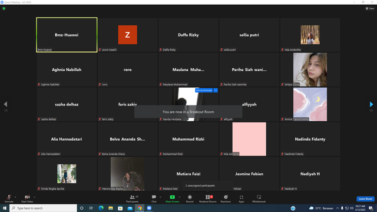The image size is (377, 212).
Task: Click the Daffa Rizky participant tile
Action: click(188, 35)
